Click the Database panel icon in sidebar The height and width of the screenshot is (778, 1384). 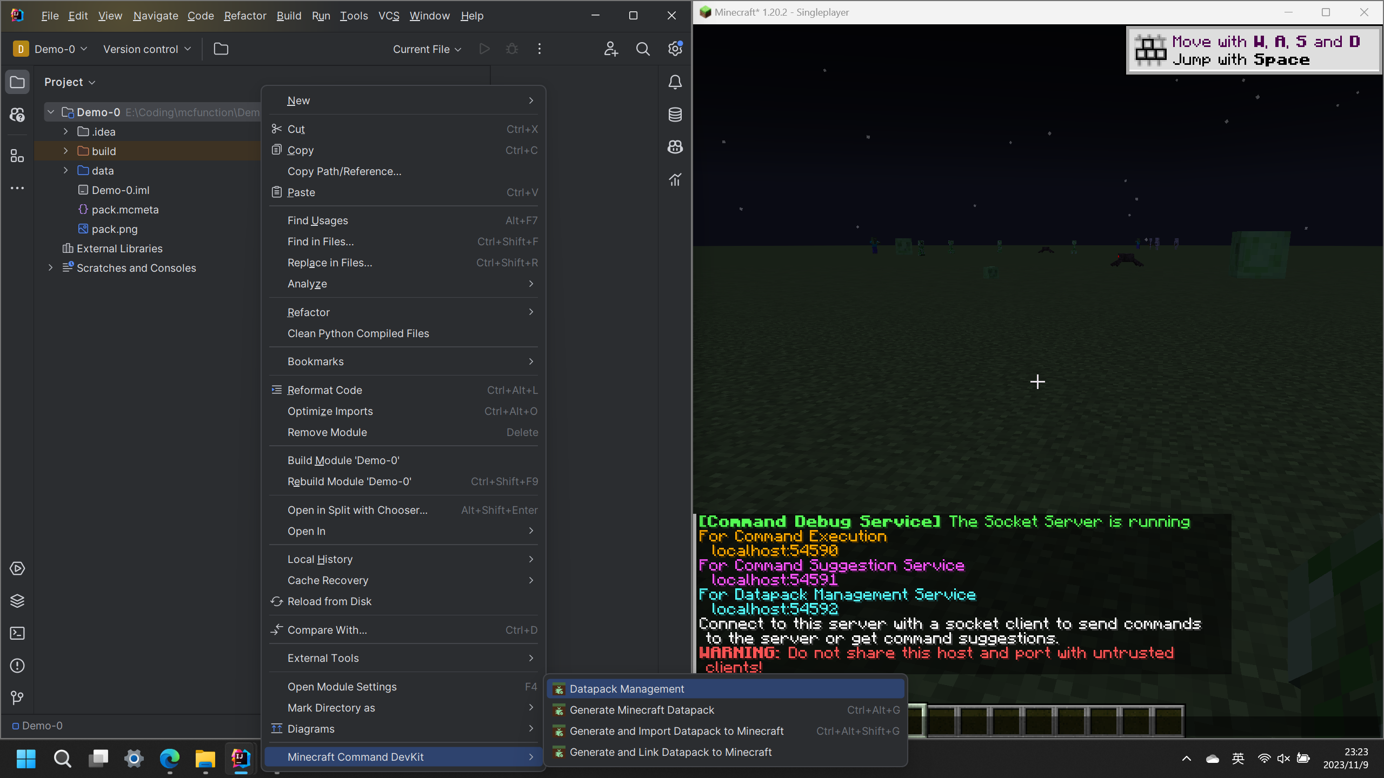[676, 114]
